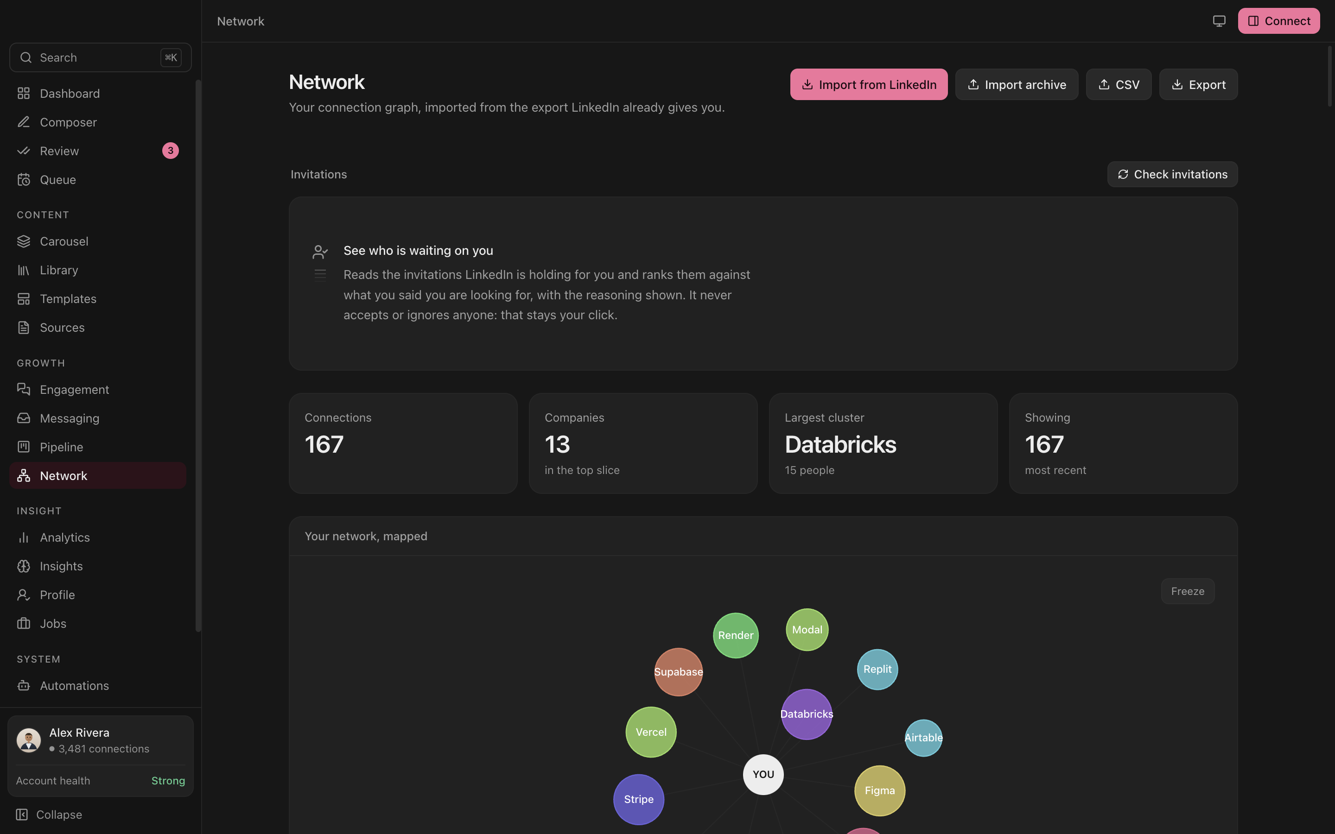1335x834 pixels.
Task: Click the Account health Strong status
Action: coord(168,781)
